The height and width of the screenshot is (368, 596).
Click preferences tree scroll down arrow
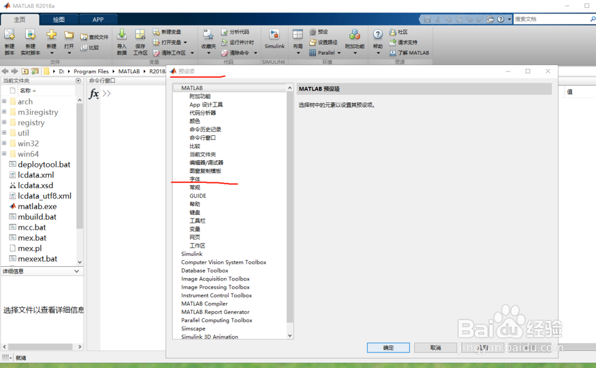tap(290, 336)
